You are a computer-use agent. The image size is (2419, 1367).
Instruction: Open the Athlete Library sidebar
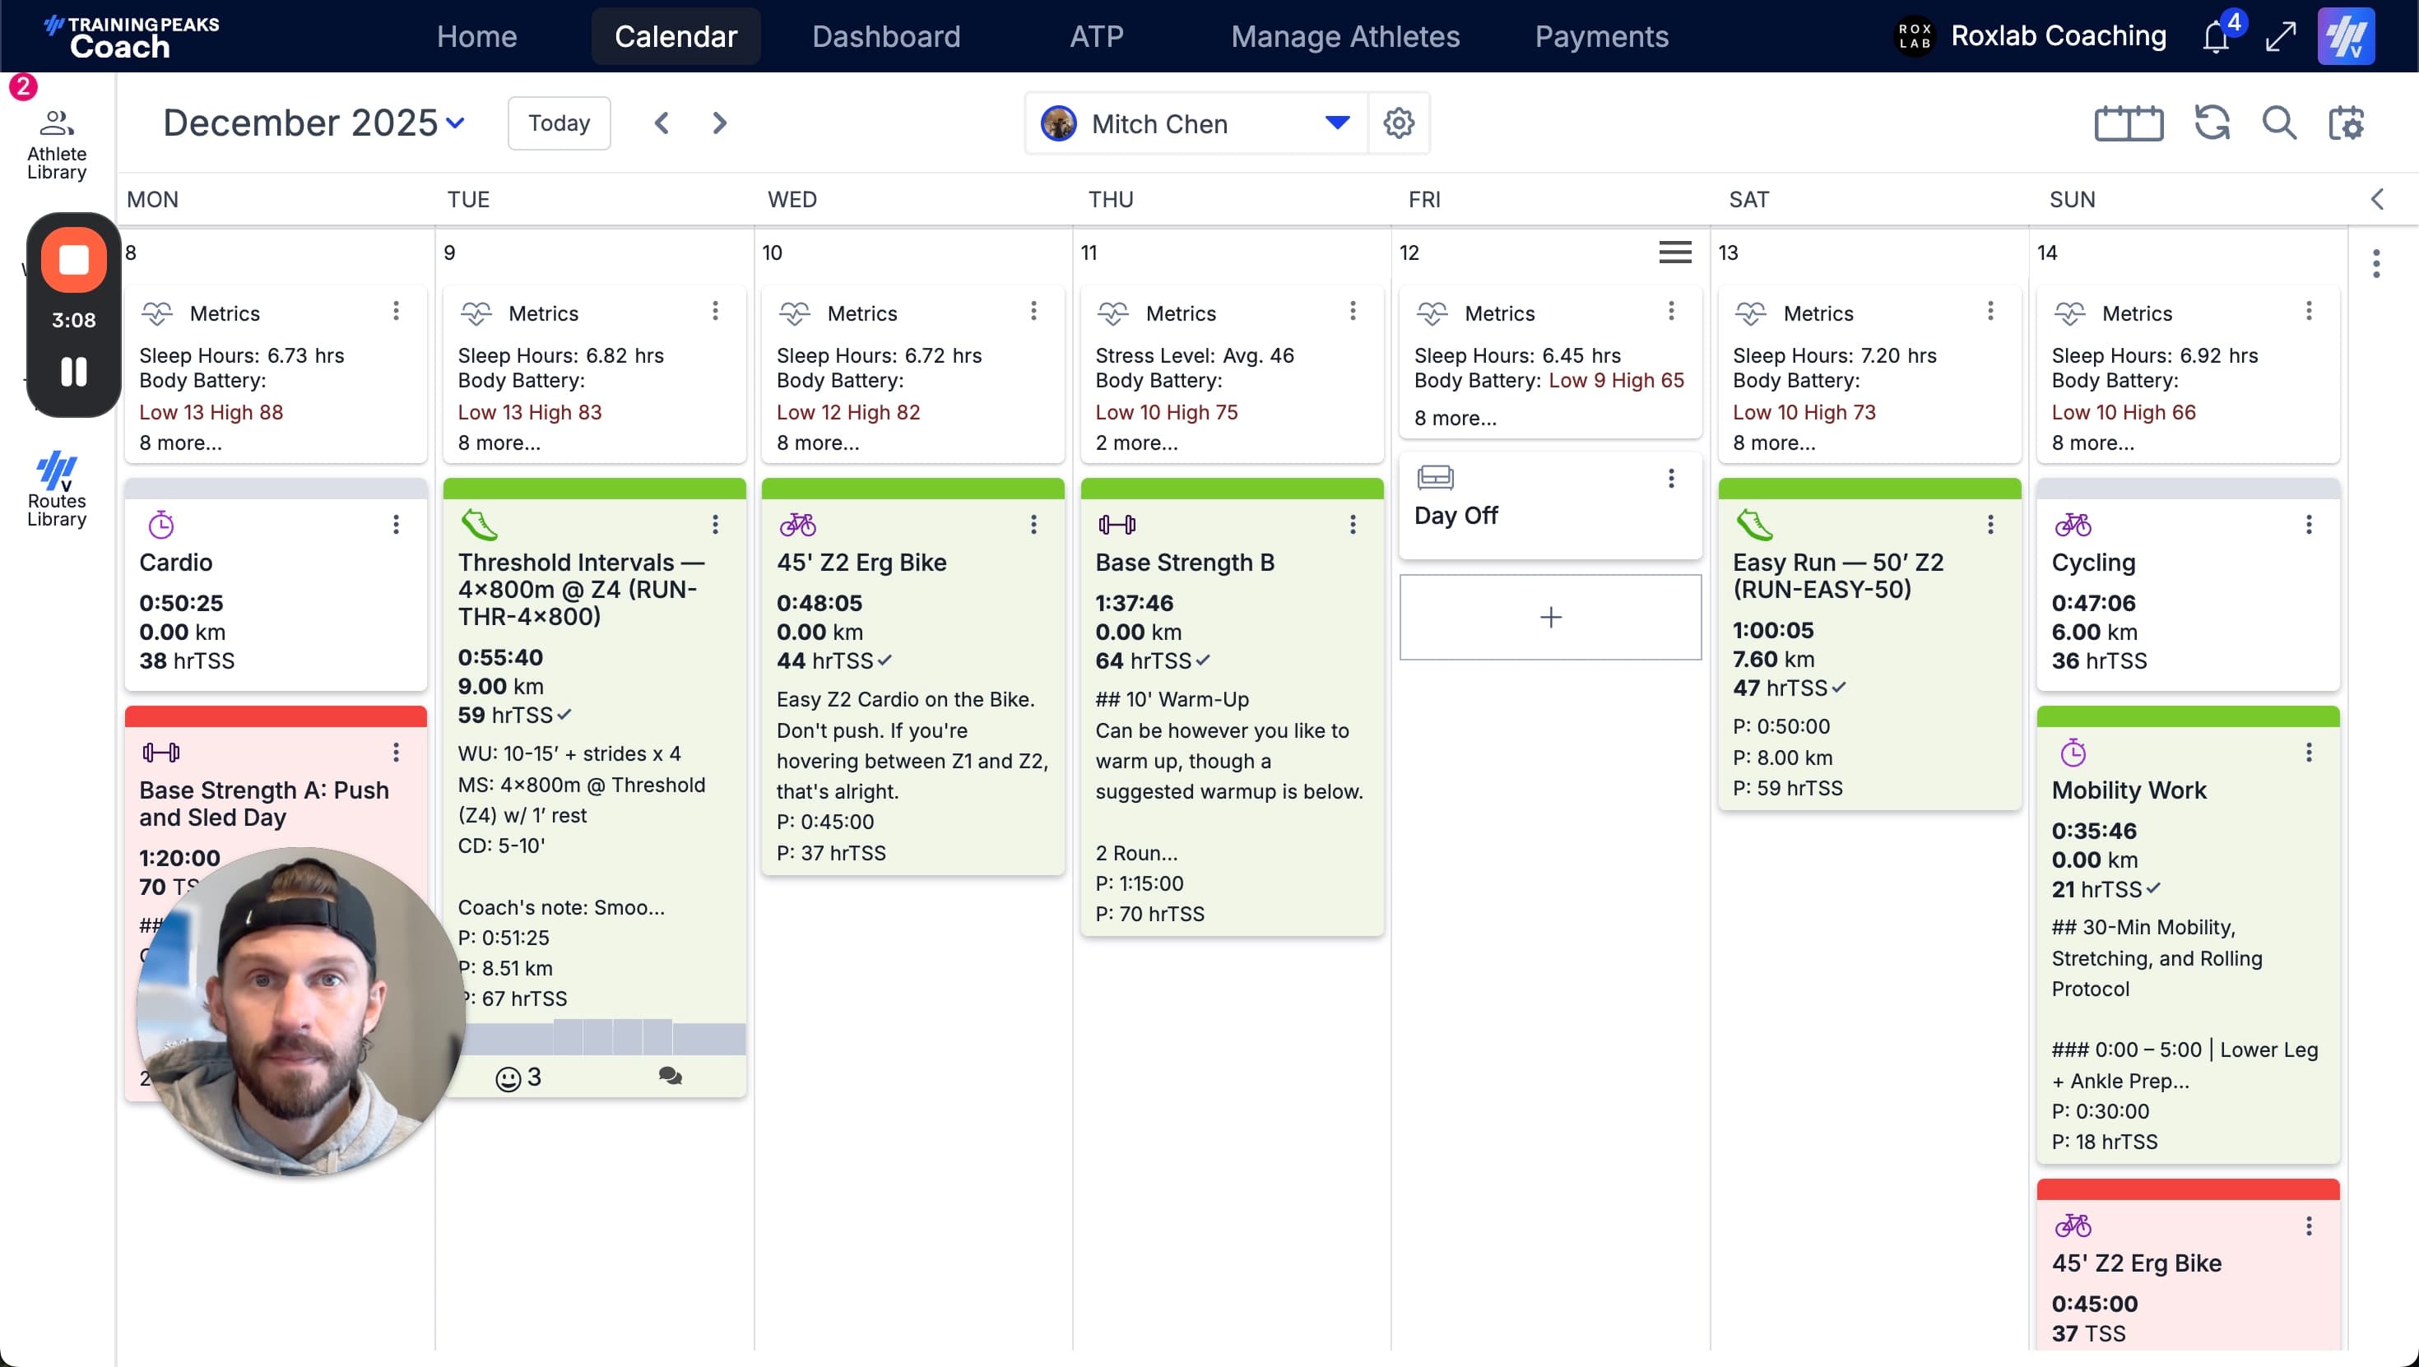click(x=56, y=145)
